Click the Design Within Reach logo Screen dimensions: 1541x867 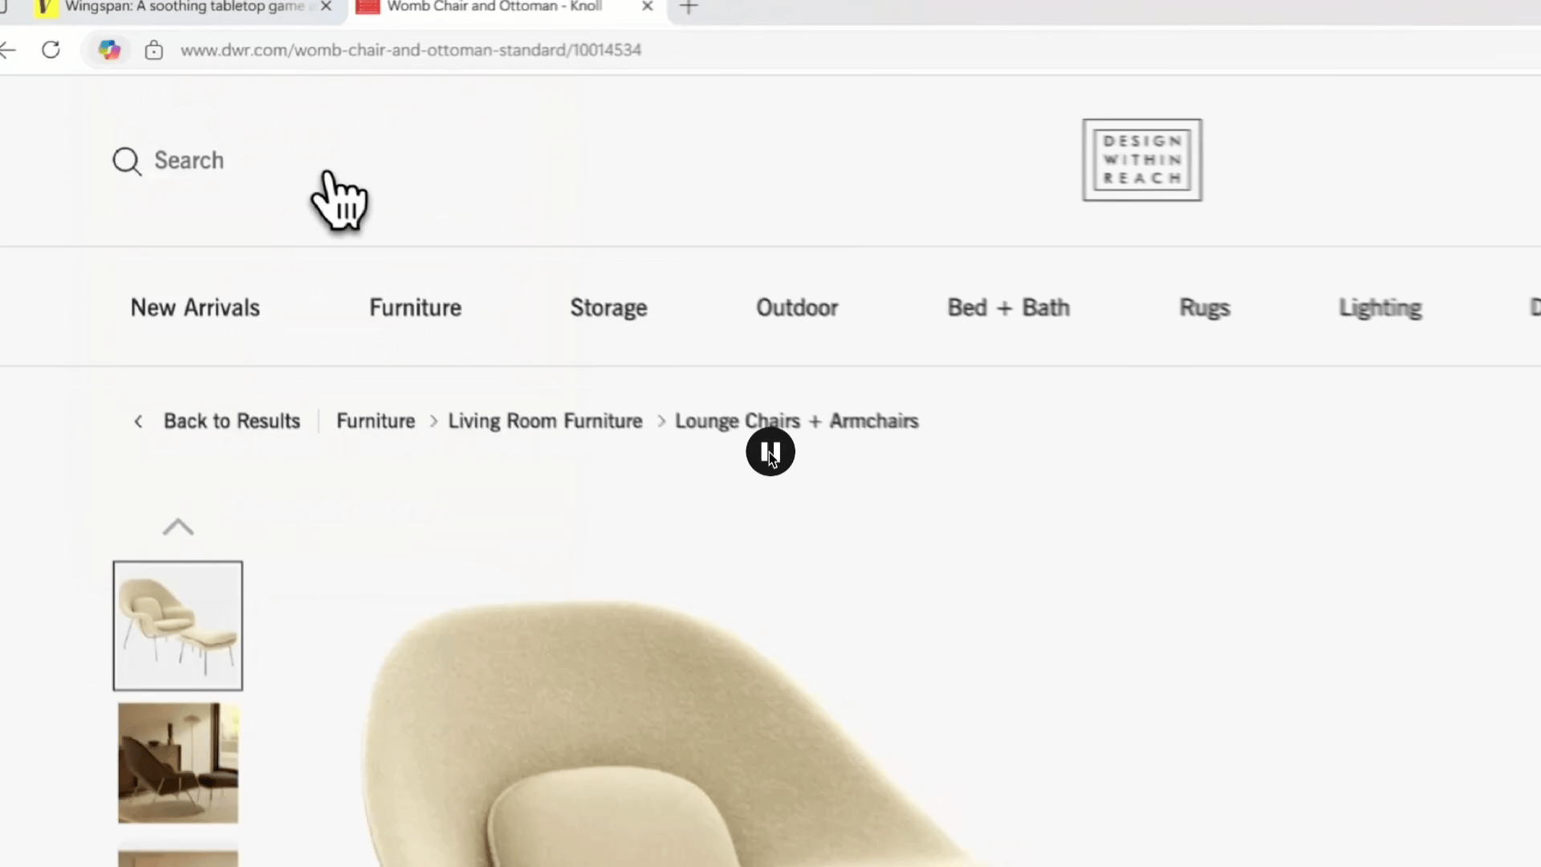click(1141, 160)
